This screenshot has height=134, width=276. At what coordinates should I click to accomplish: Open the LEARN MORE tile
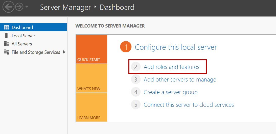point(91,107)
